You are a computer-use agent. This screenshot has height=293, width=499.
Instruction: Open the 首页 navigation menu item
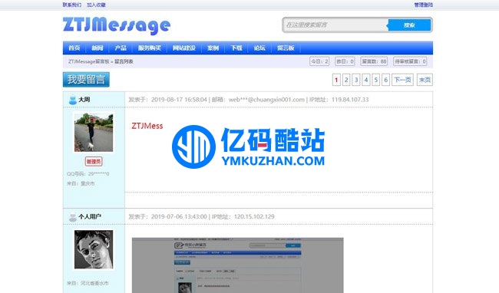[74, 48]
